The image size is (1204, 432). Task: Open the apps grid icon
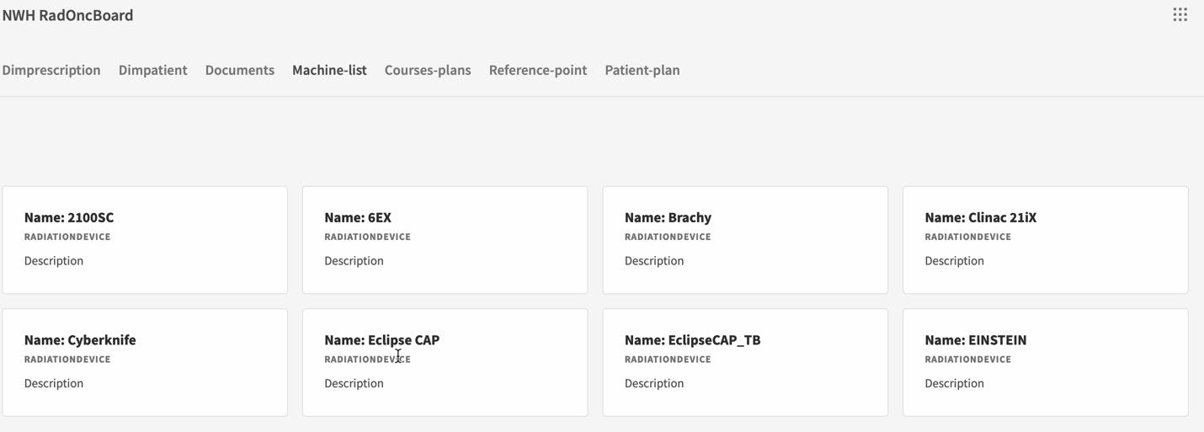click(1180, 14)
